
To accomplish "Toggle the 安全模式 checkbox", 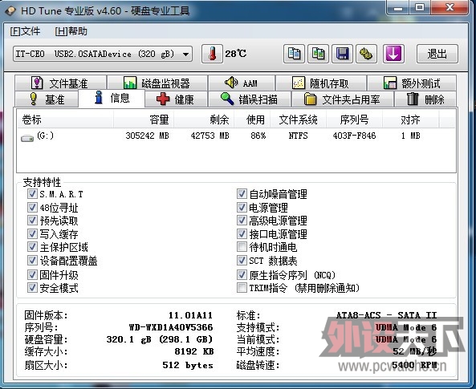I will pos(32,287).
